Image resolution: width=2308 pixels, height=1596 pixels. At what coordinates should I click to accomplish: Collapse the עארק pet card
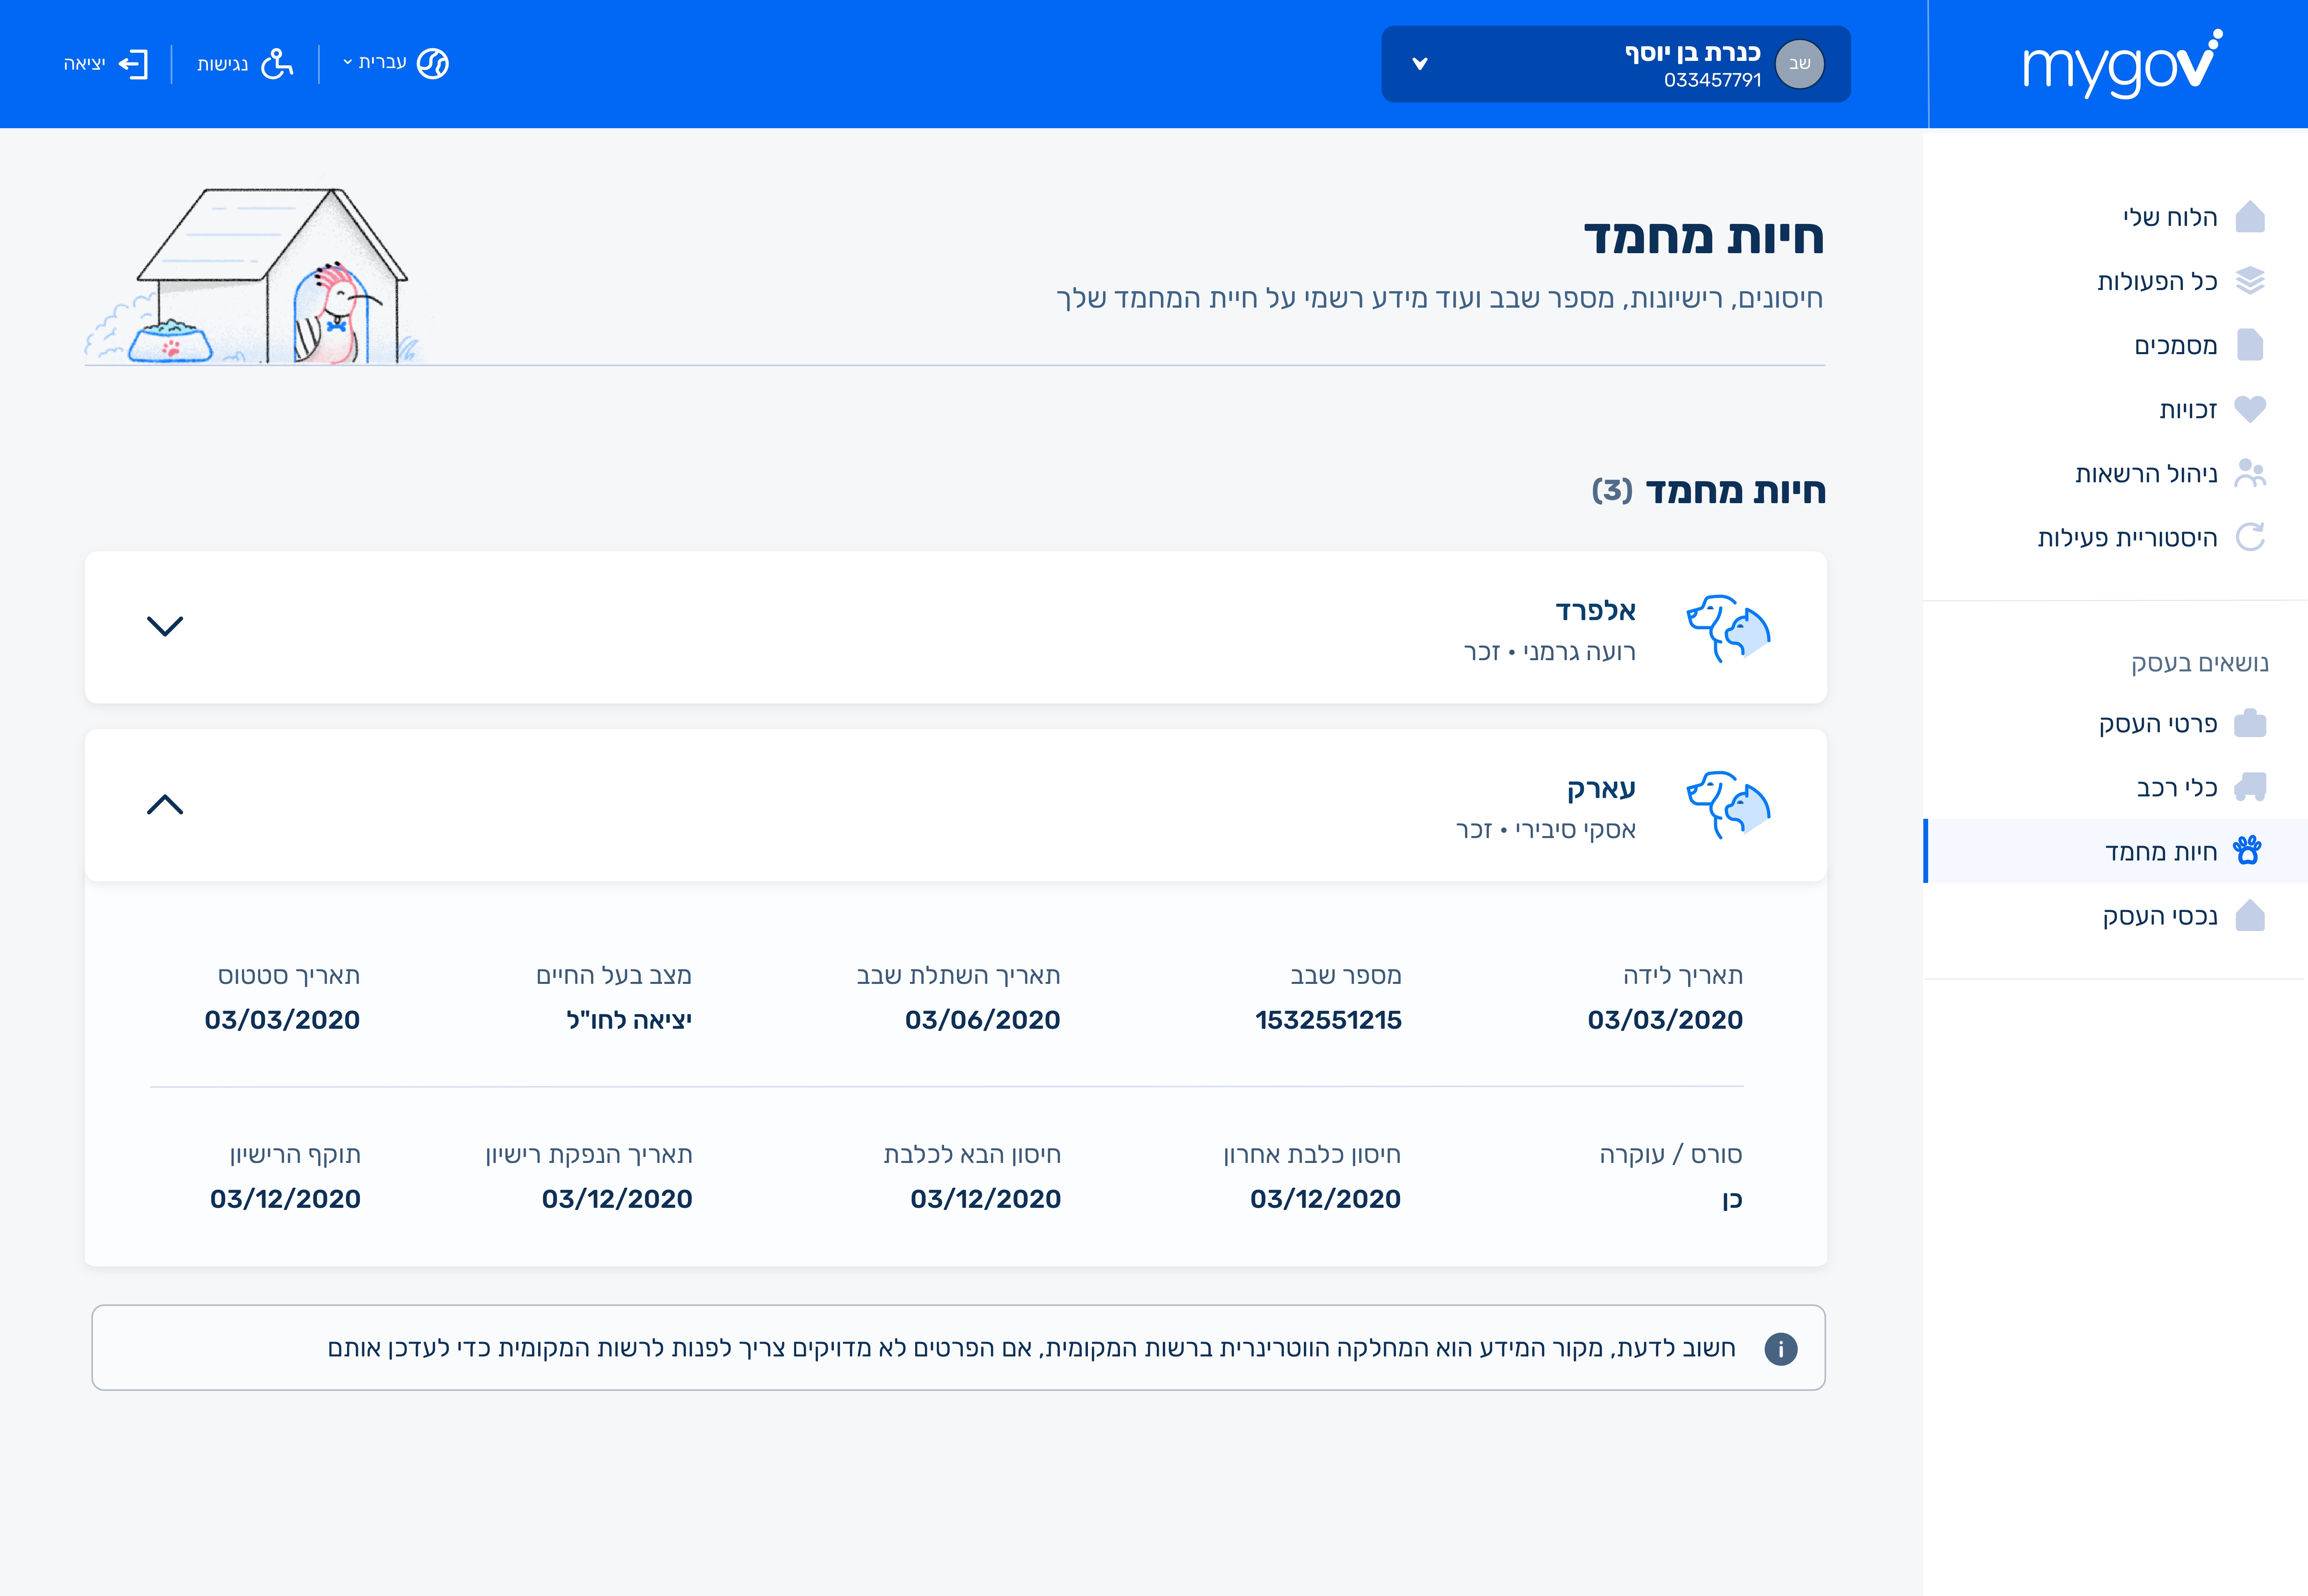[x=165, y=804]
